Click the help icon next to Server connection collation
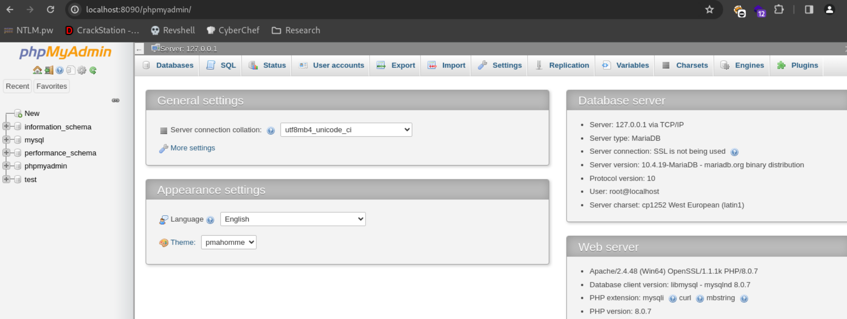 tap(271, 131)
